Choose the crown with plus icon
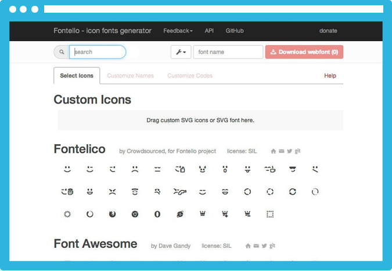Viewport: 392px width, 271px height. 225,214
